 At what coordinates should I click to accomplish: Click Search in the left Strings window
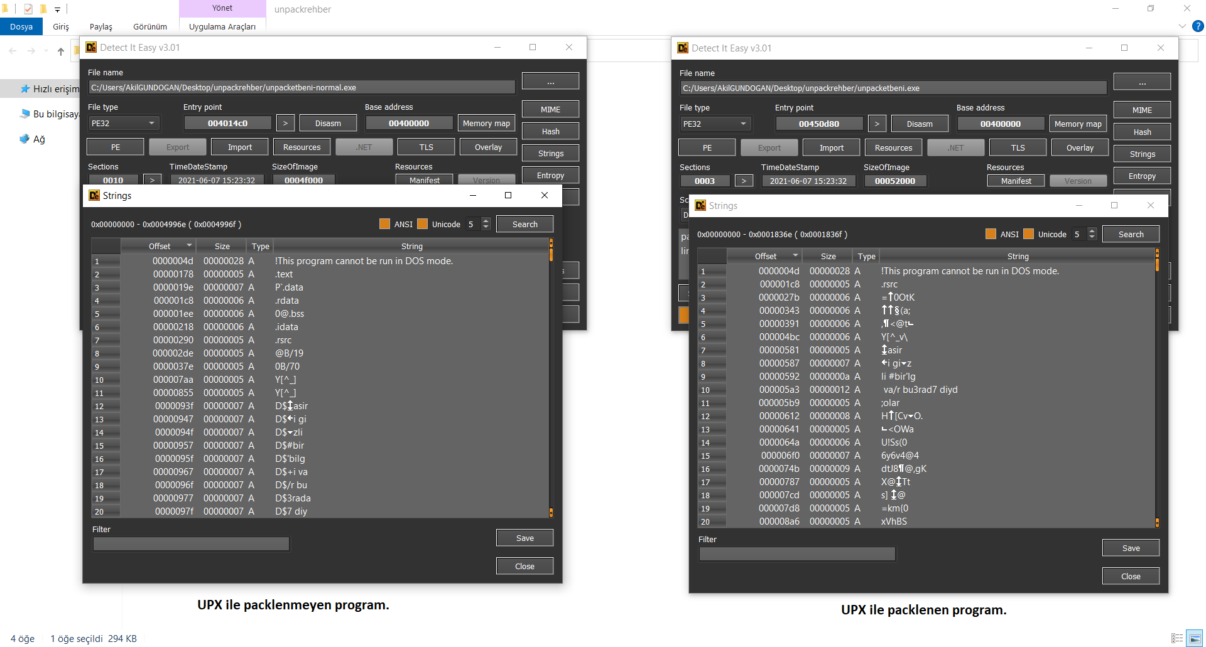click(524, 224)
